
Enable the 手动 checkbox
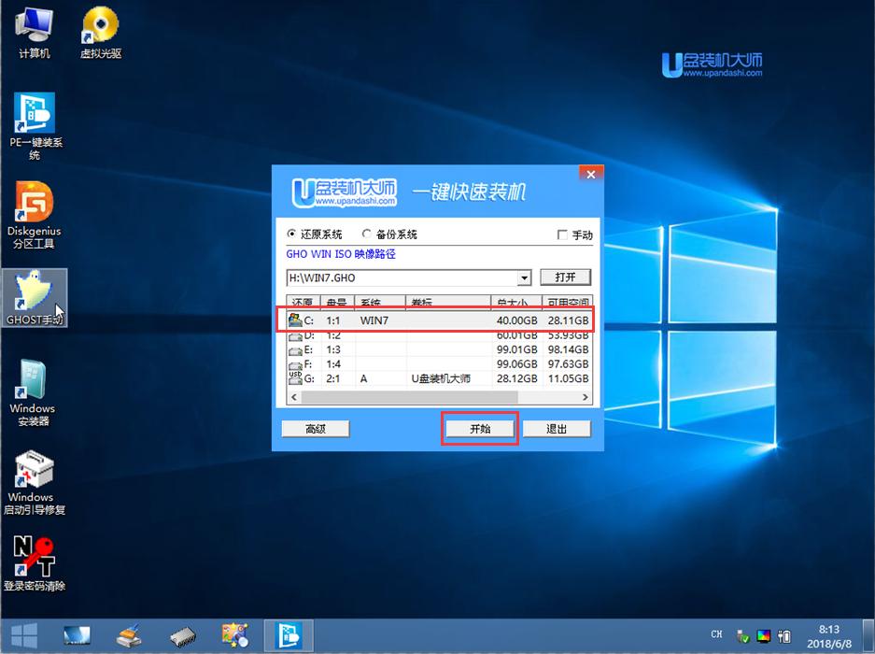point(563,234)
